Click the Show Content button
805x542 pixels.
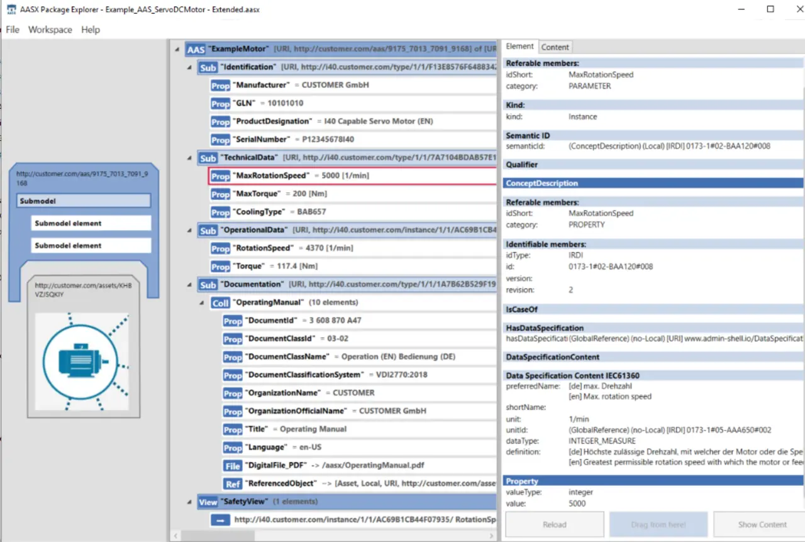point(762,524)
